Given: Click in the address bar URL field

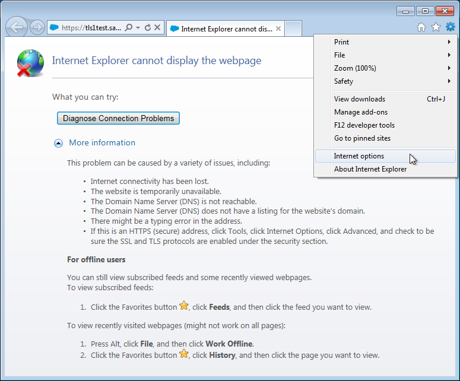Looking at the screenshot, I should [91, 28].
